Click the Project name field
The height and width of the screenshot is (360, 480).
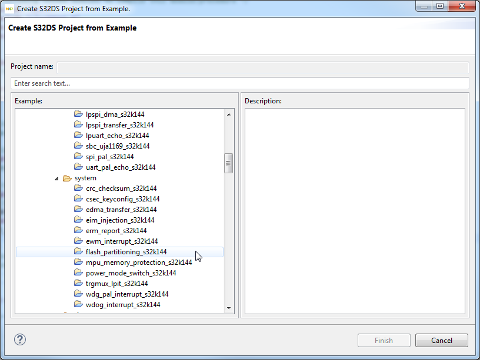pyautogui.click(x=262, y=67)
